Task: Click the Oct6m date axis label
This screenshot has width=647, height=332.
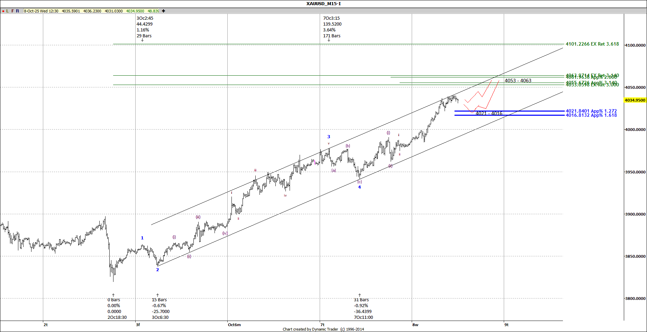Action: click(x=234, y=325)
